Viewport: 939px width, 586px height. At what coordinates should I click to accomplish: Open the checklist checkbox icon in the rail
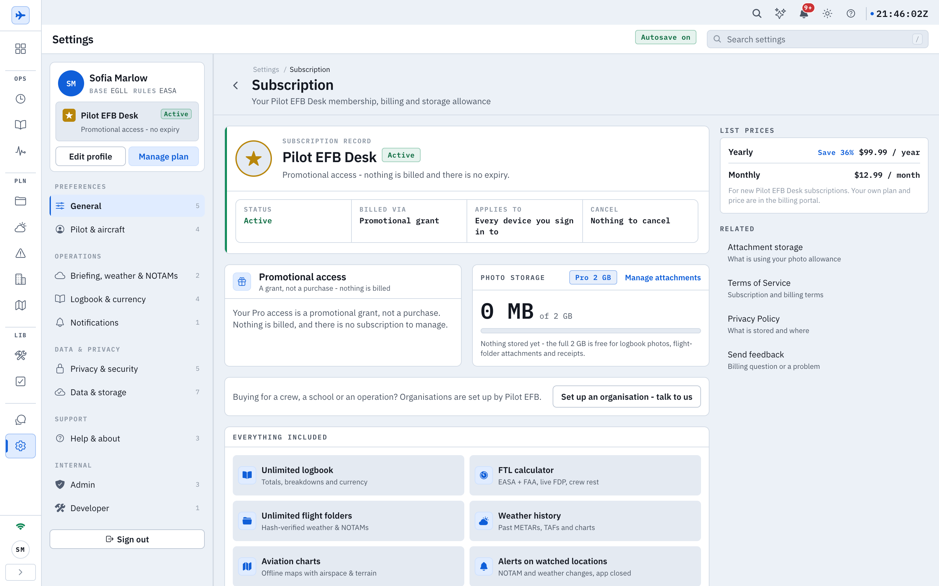(21, 381)
